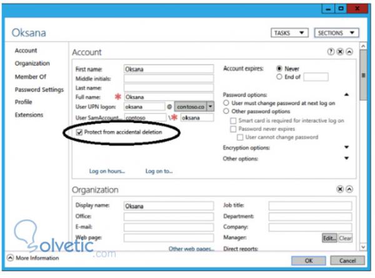Open Log on hours link
This screenshot has width=375, height=278.
click(x=107, y=171)
